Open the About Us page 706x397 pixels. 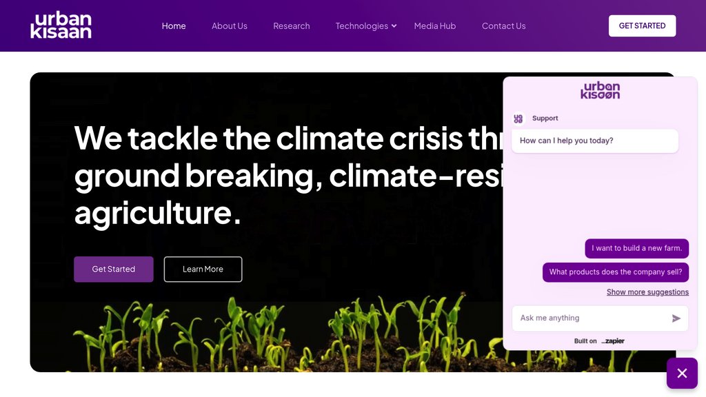(230, 26)
